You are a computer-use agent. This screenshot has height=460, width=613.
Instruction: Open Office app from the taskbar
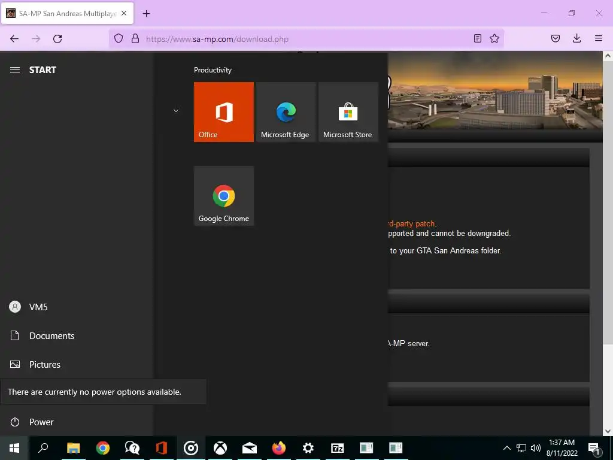[161, 448]
